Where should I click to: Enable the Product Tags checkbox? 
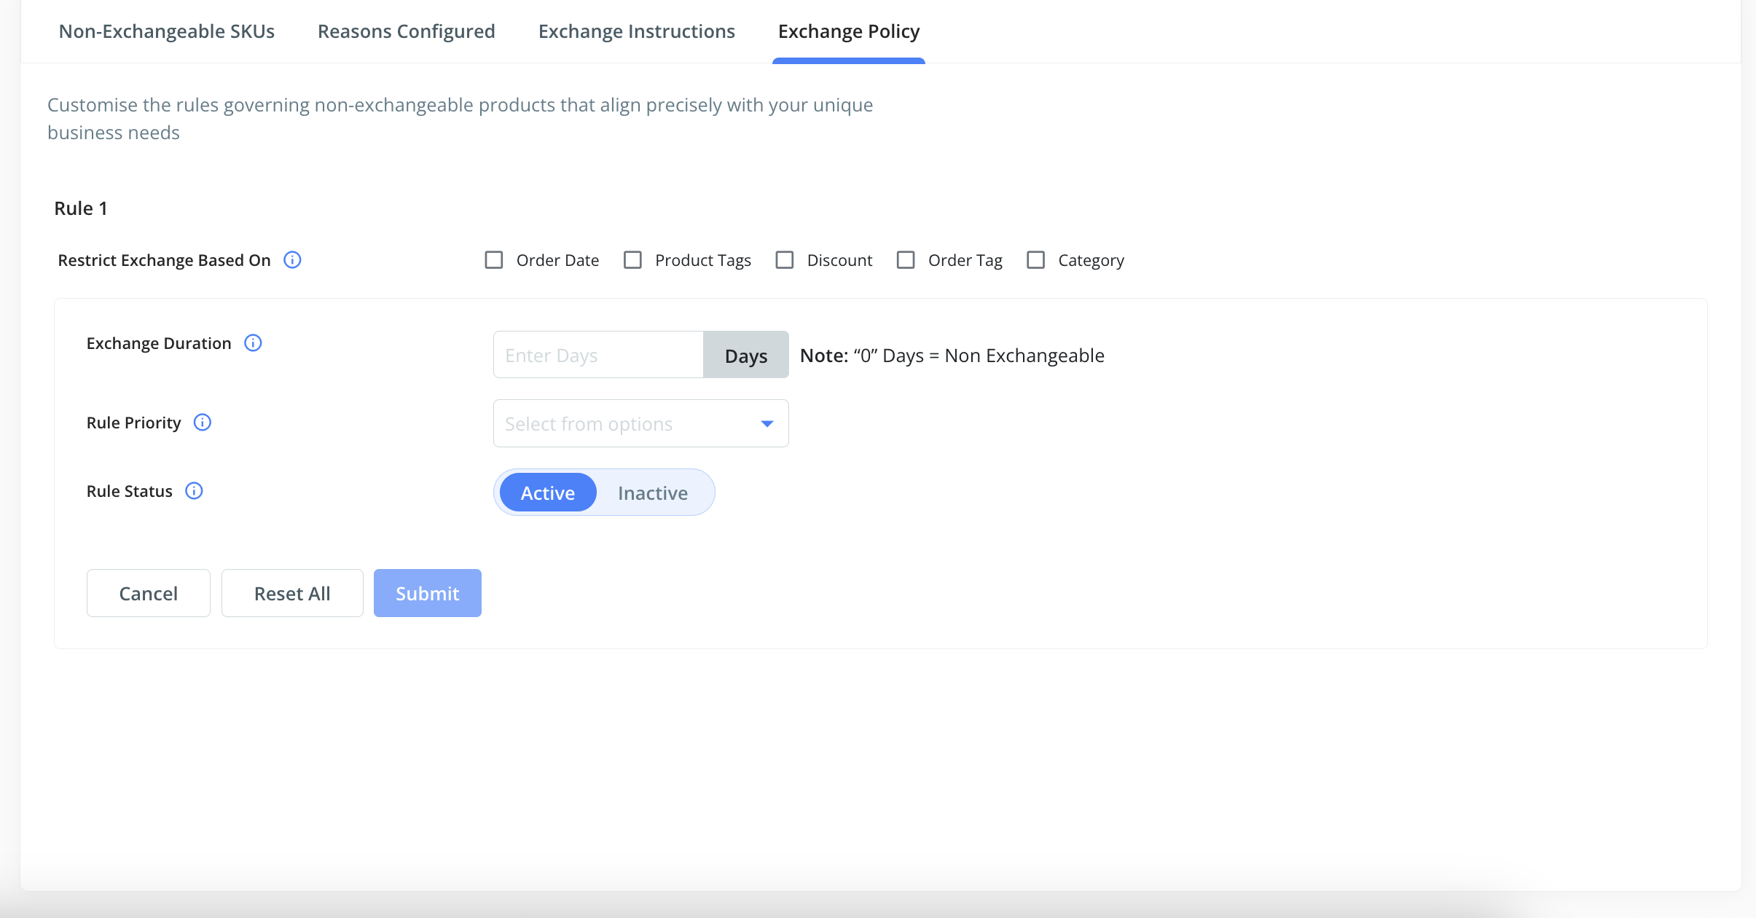632,260
